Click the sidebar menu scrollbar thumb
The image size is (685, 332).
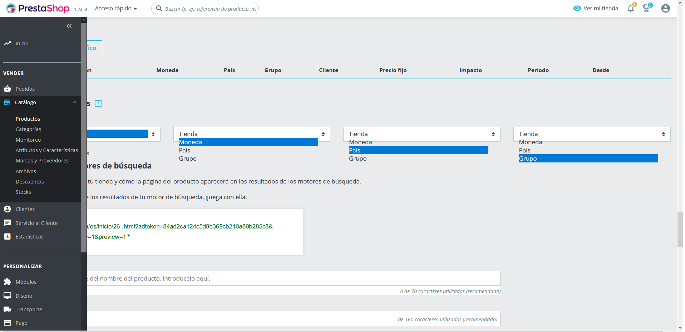click(x=84, y=137)
